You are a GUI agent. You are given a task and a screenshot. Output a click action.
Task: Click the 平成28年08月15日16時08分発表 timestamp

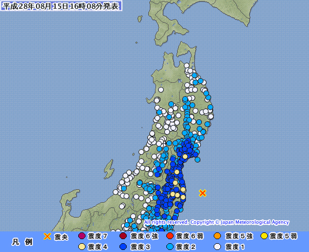(x=61, y=6)
